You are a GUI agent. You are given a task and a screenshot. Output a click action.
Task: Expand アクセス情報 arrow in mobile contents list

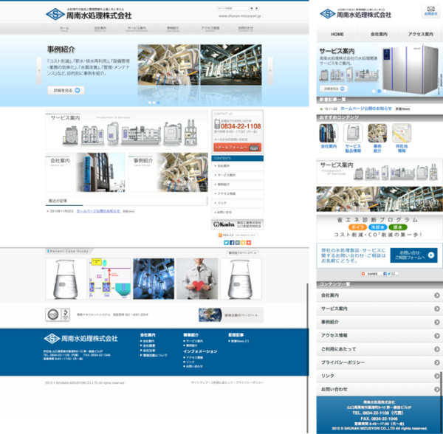click(x=437, y=336)
